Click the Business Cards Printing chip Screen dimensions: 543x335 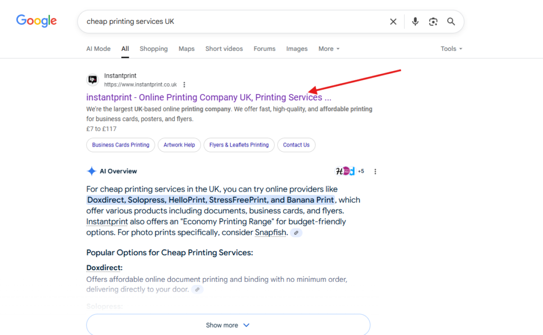coord(120,145)
